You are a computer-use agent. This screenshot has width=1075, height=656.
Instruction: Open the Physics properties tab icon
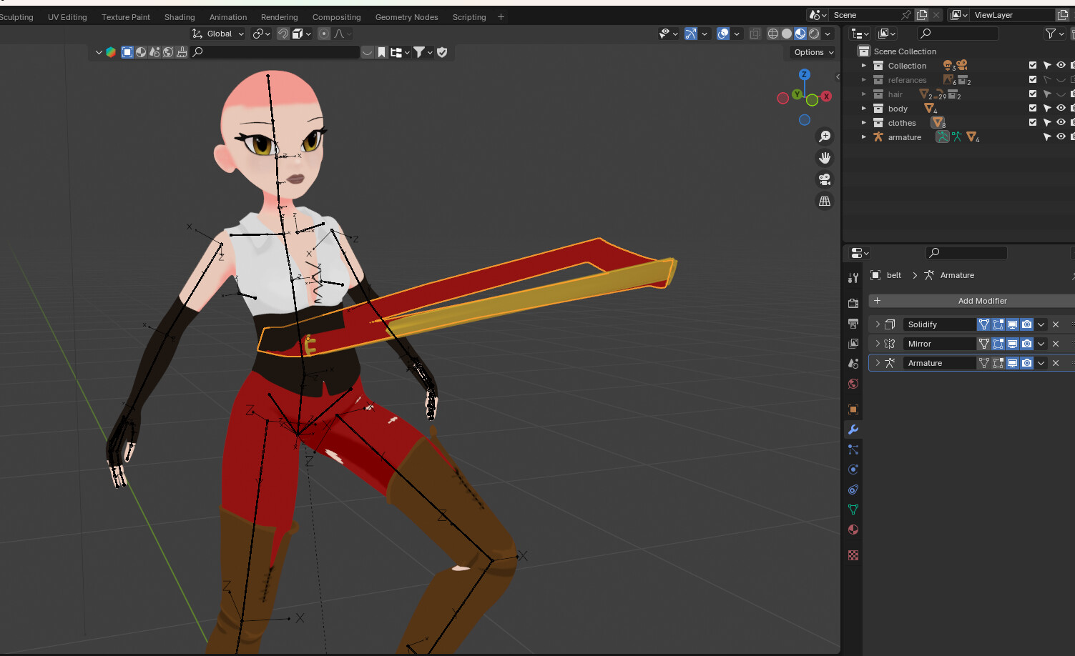point(853,469)
